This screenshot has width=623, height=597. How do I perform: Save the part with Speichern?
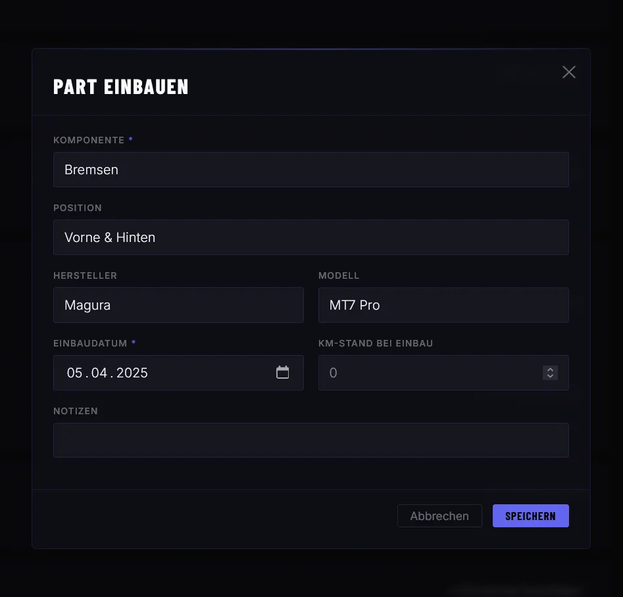530,516
